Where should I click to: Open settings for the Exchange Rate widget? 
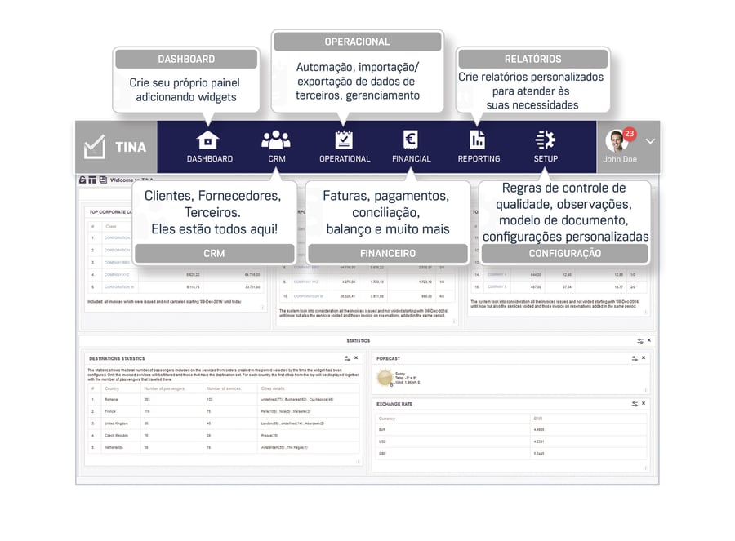tap(635, 404)
